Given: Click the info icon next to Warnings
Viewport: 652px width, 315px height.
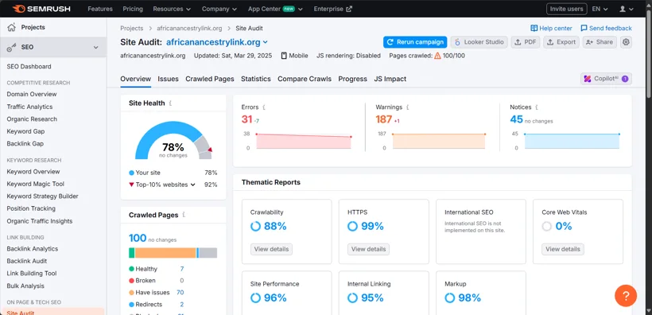Looking at the screenshot, I should (407, 107).
